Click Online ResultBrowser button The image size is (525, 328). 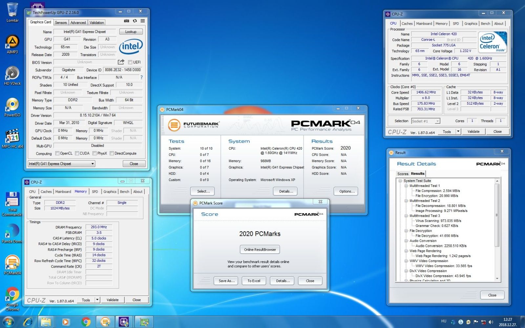(260, 250)
